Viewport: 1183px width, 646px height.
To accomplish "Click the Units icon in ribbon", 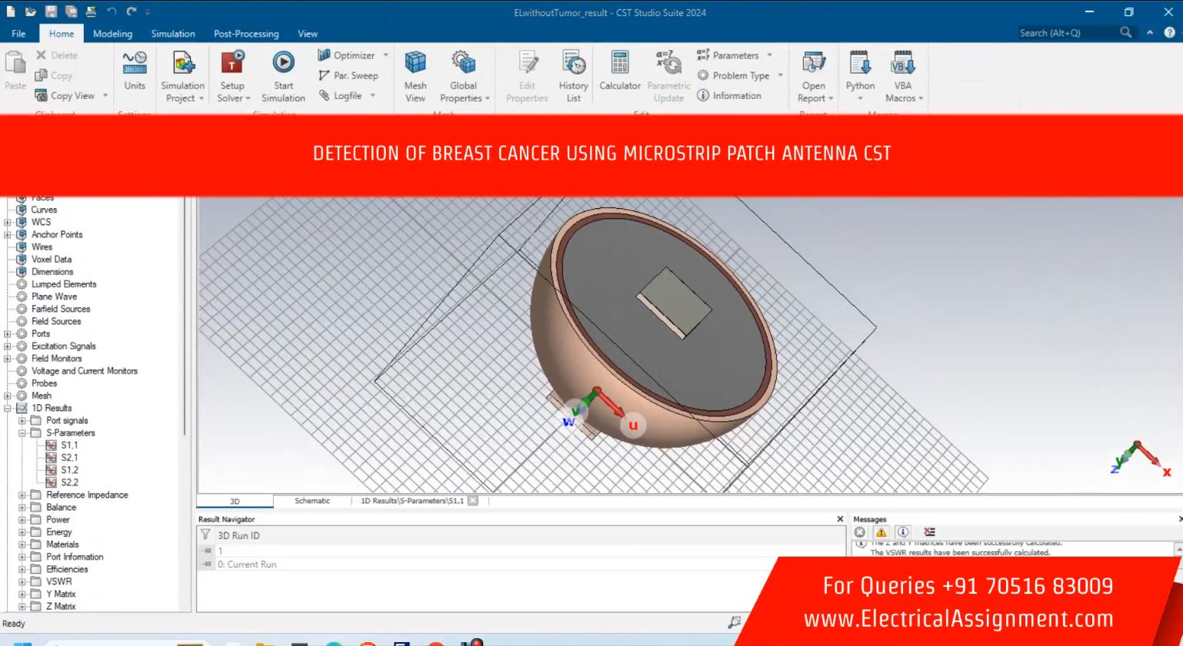I will click(135, 63).
